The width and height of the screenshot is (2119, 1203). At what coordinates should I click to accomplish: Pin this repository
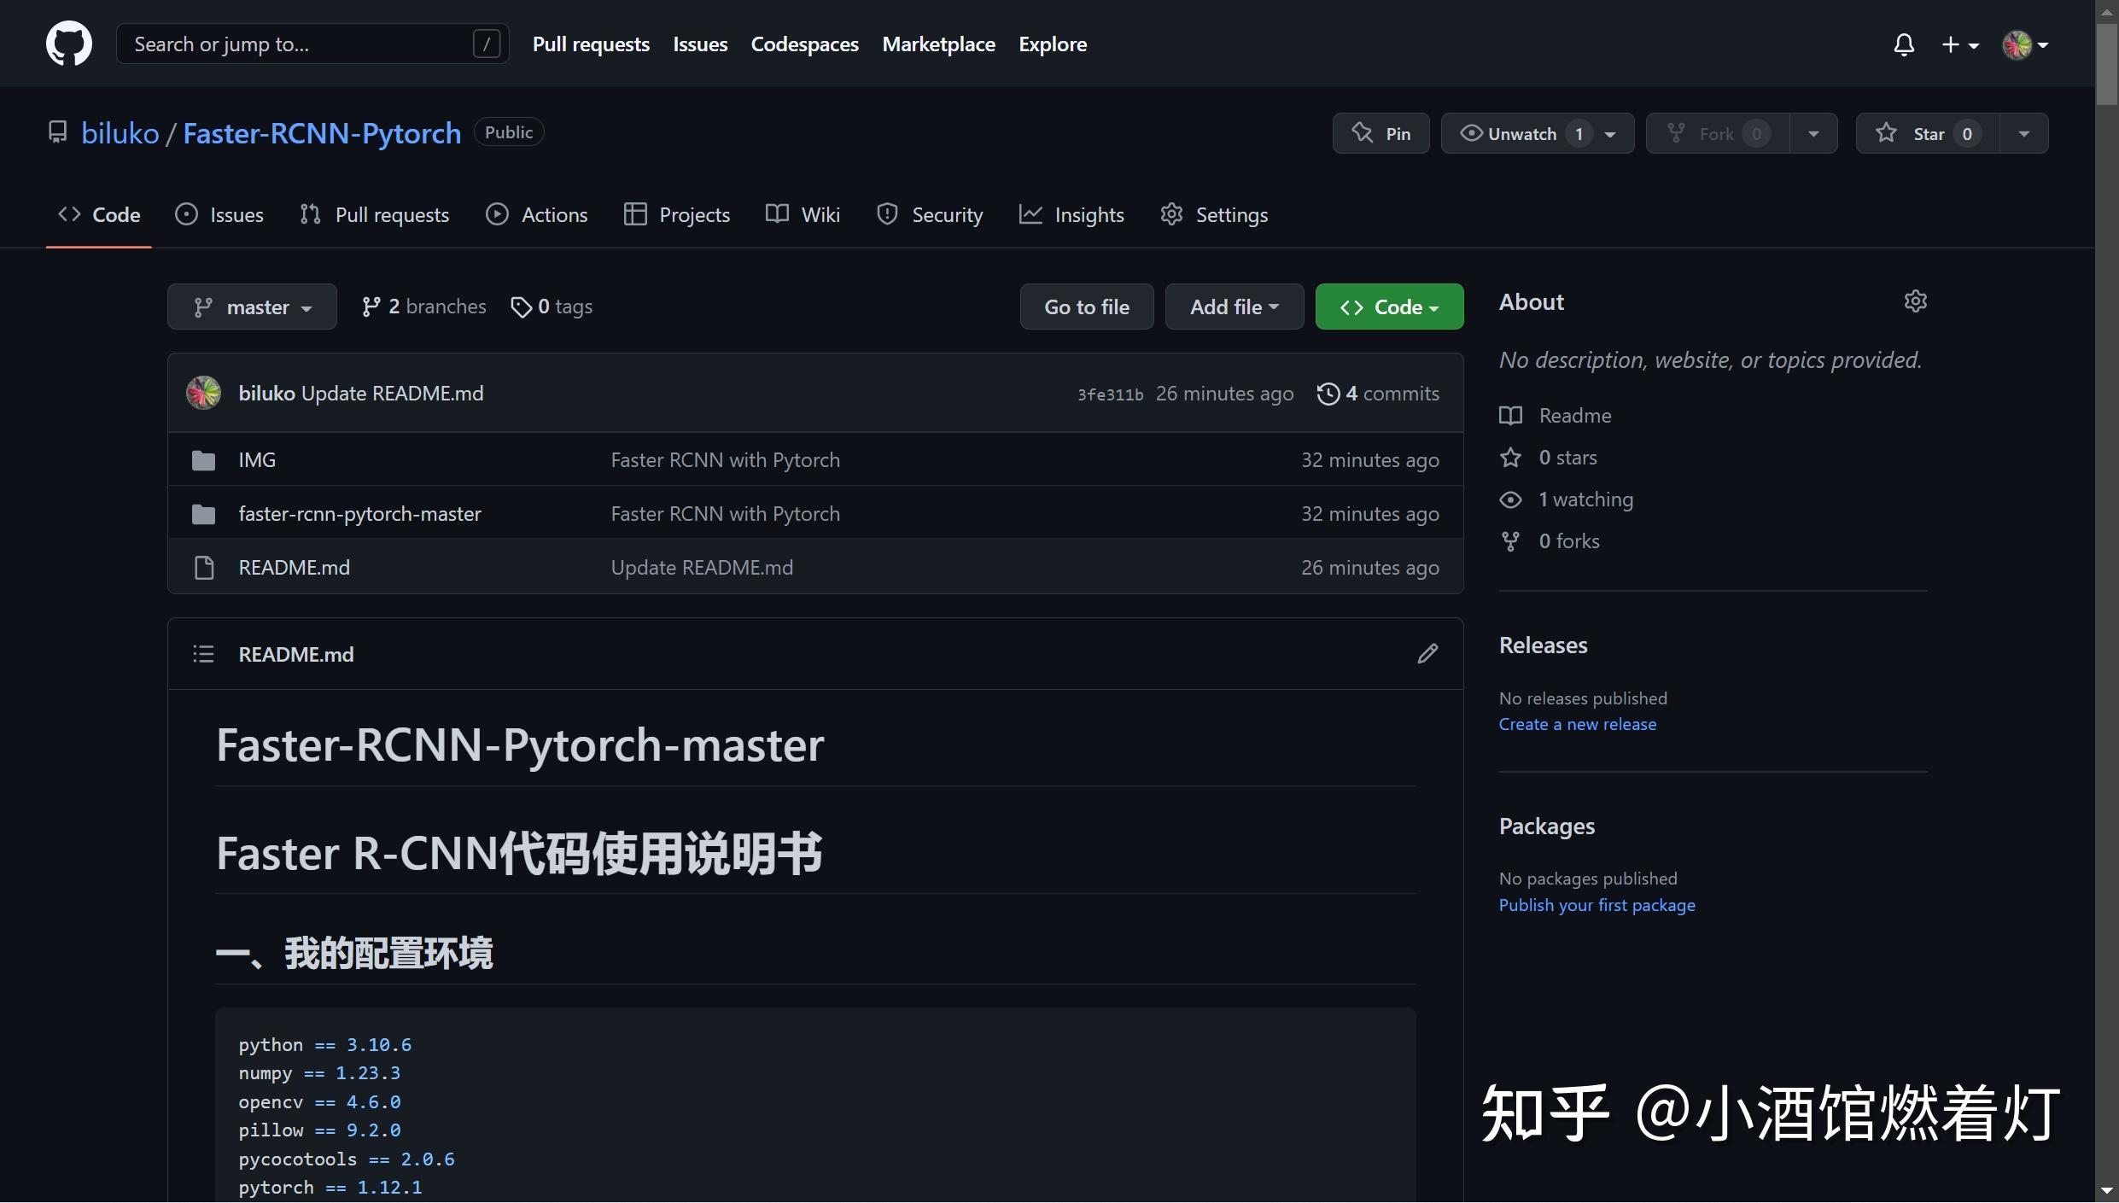[1380, 133]
